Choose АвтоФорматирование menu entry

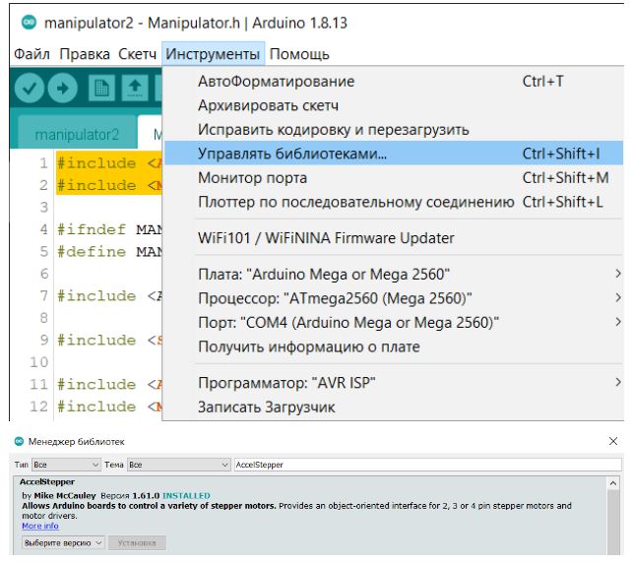click(393, 82)
